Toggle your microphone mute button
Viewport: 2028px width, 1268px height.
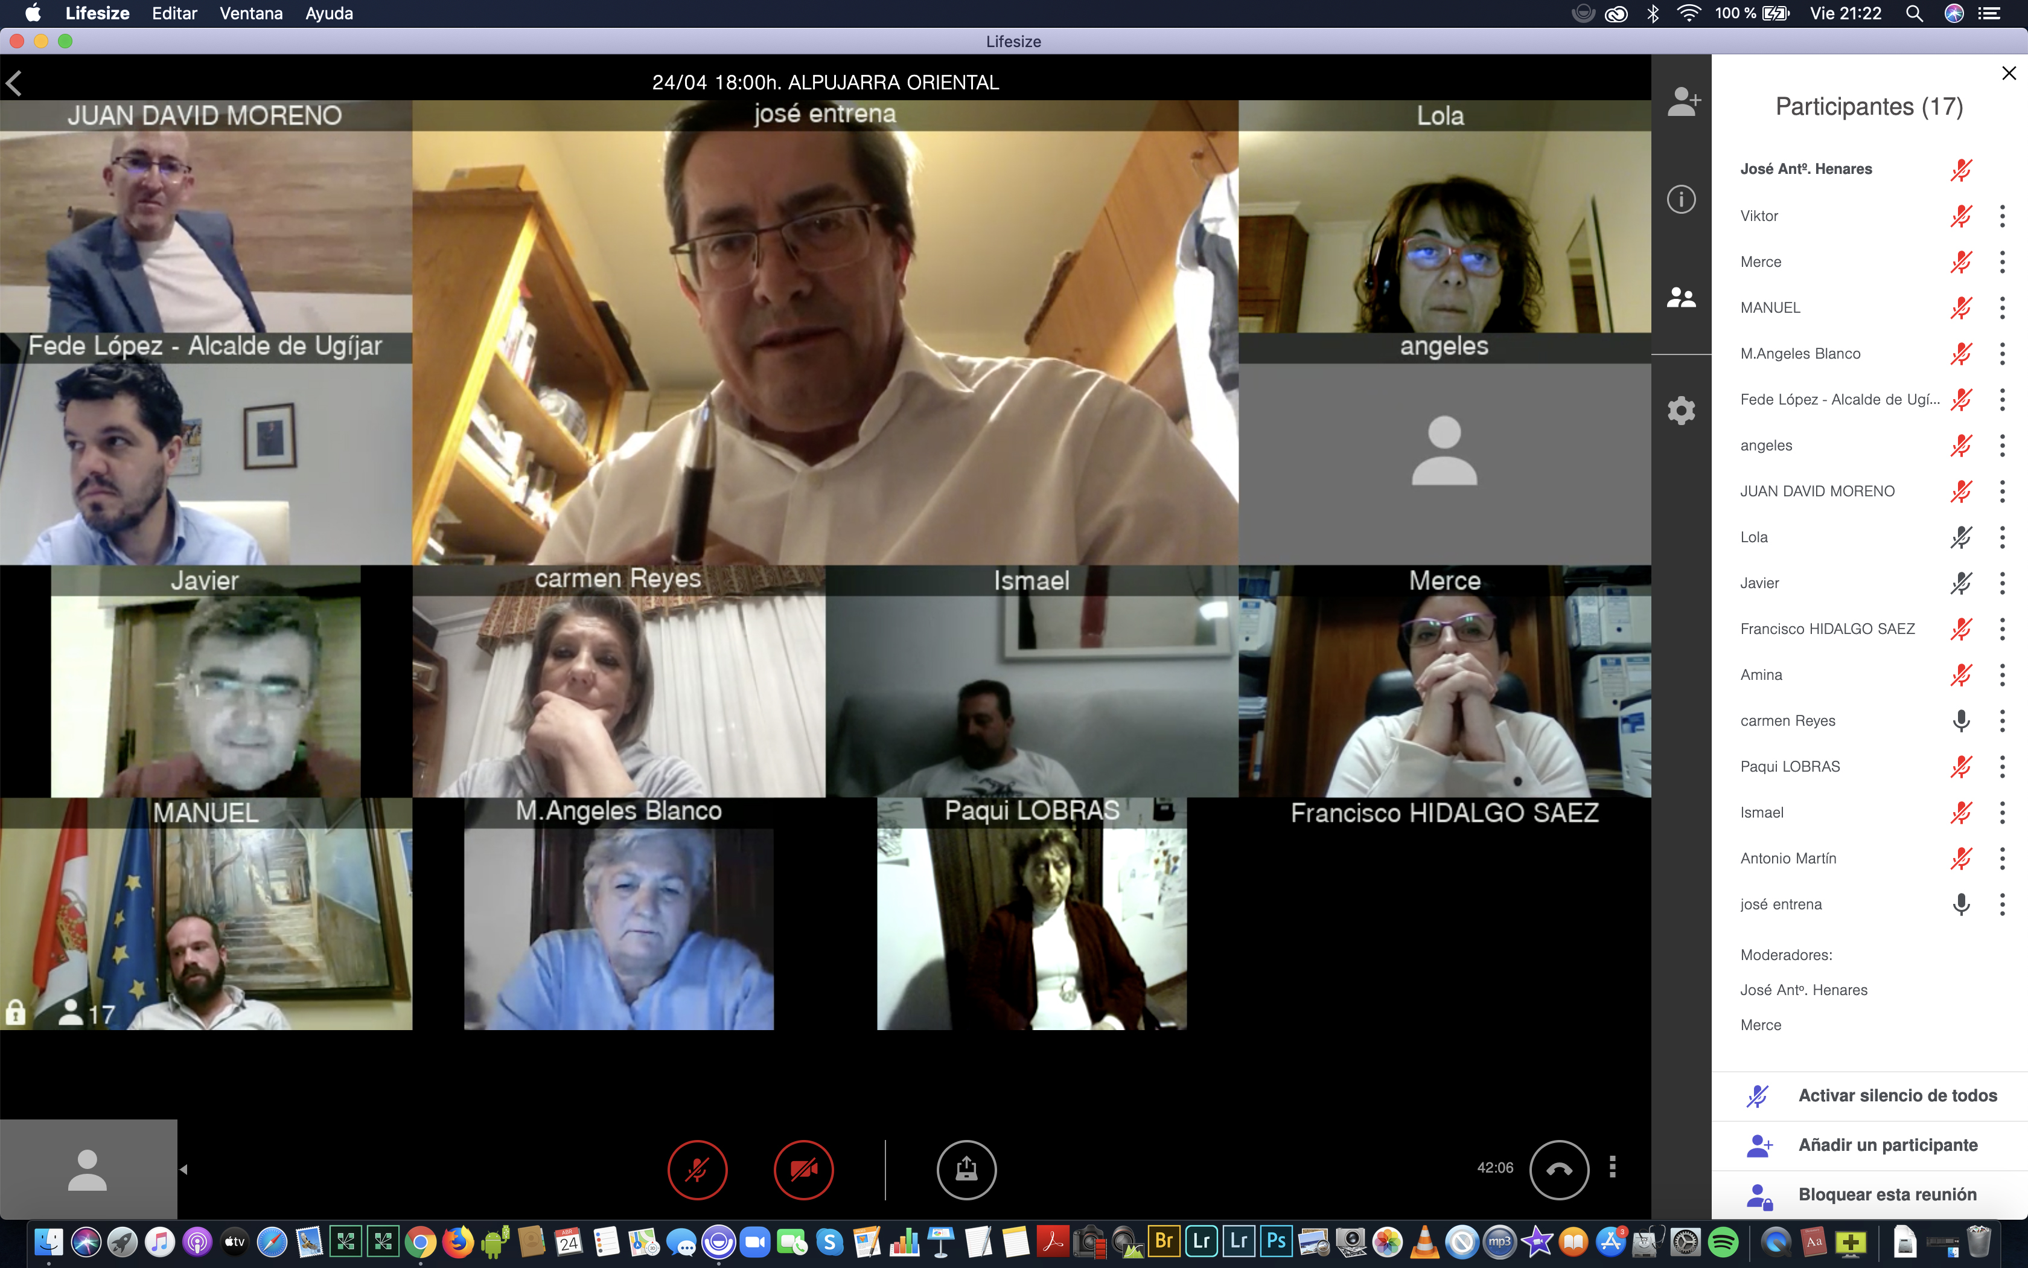[x=697, y=1169]
